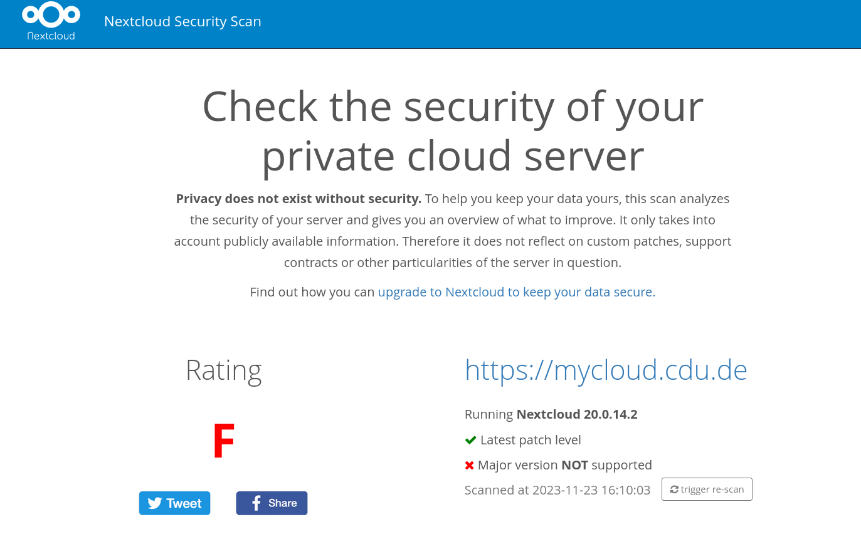
Task: Click the 'Running Nextcloud 20.0.14.2' version text
Action: [551, 414]
